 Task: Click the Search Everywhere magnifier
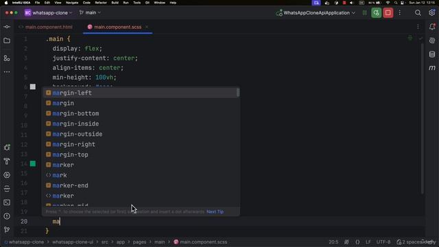(x=418, y=13)
